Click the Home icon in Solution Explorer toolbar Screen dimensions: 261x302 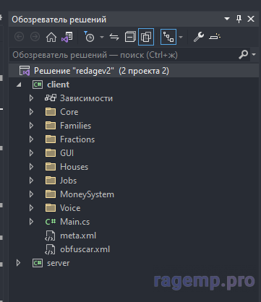tap(51, 37)
